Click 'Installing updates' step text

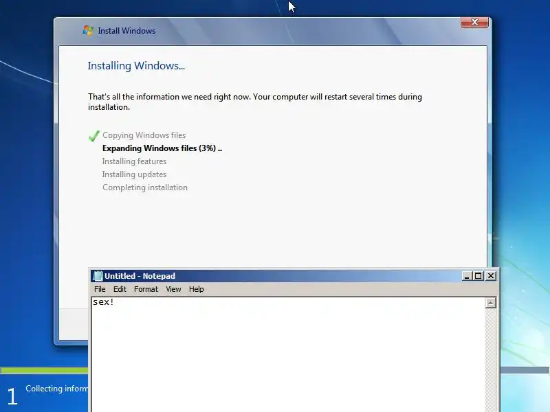coord(134,174)
